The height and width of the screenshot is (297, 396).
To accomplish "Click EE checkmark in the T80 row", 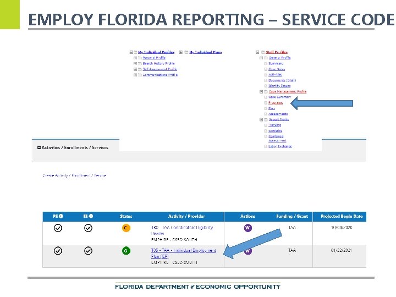I will (88, 228).
